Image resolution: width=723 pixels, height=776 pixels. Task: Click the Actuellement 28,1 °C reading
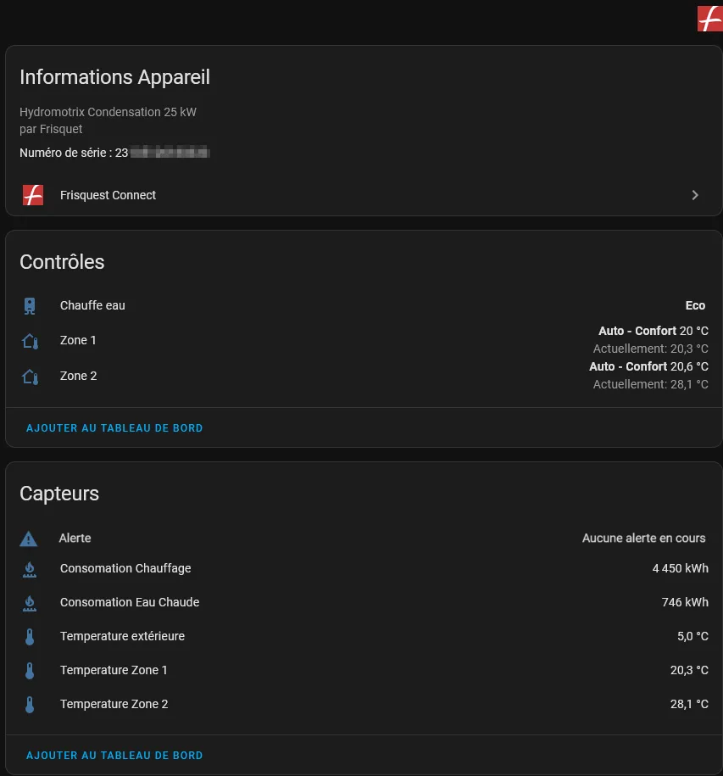[x=650, y=384]
